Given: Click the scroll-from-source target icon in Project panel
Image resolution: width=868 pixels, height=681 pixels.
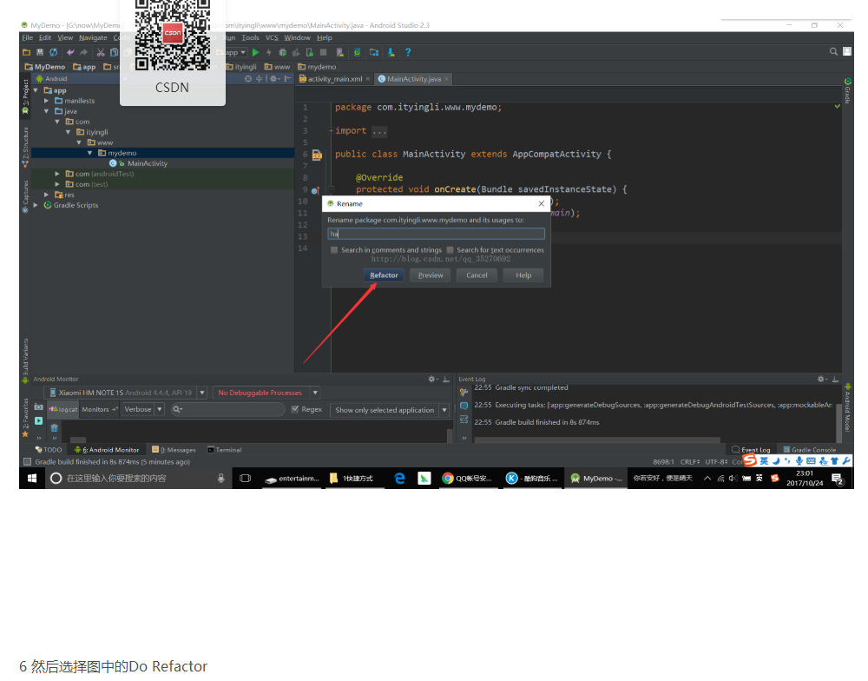Looking at the screenshot, I should pos(248,79).
